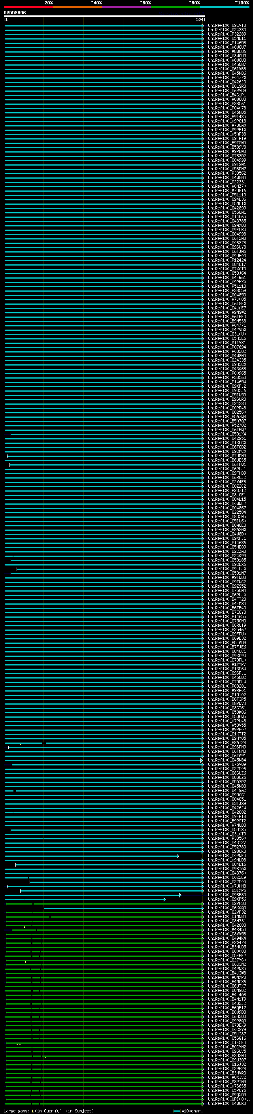The height and width of the screenshot is (1114, 253).
Task: Select the UniRef100_Q6UTX7 label
Action: point(227,986)
